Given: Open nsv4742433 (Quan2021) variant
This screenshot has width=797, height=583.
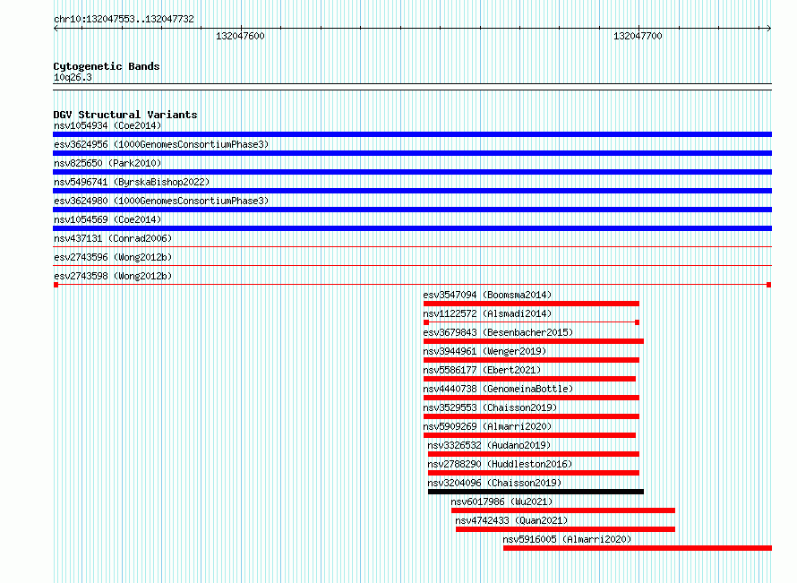Looking at the screenshot, I should [x=511, y=520].
